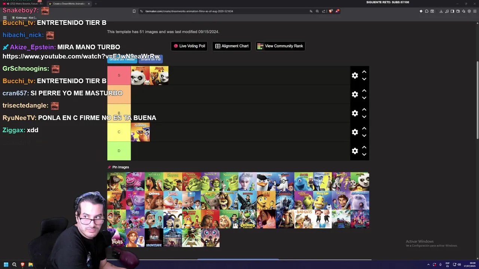Open settings gear for D tier row
Screen dimensions: 479x269
tap(355, 151)
